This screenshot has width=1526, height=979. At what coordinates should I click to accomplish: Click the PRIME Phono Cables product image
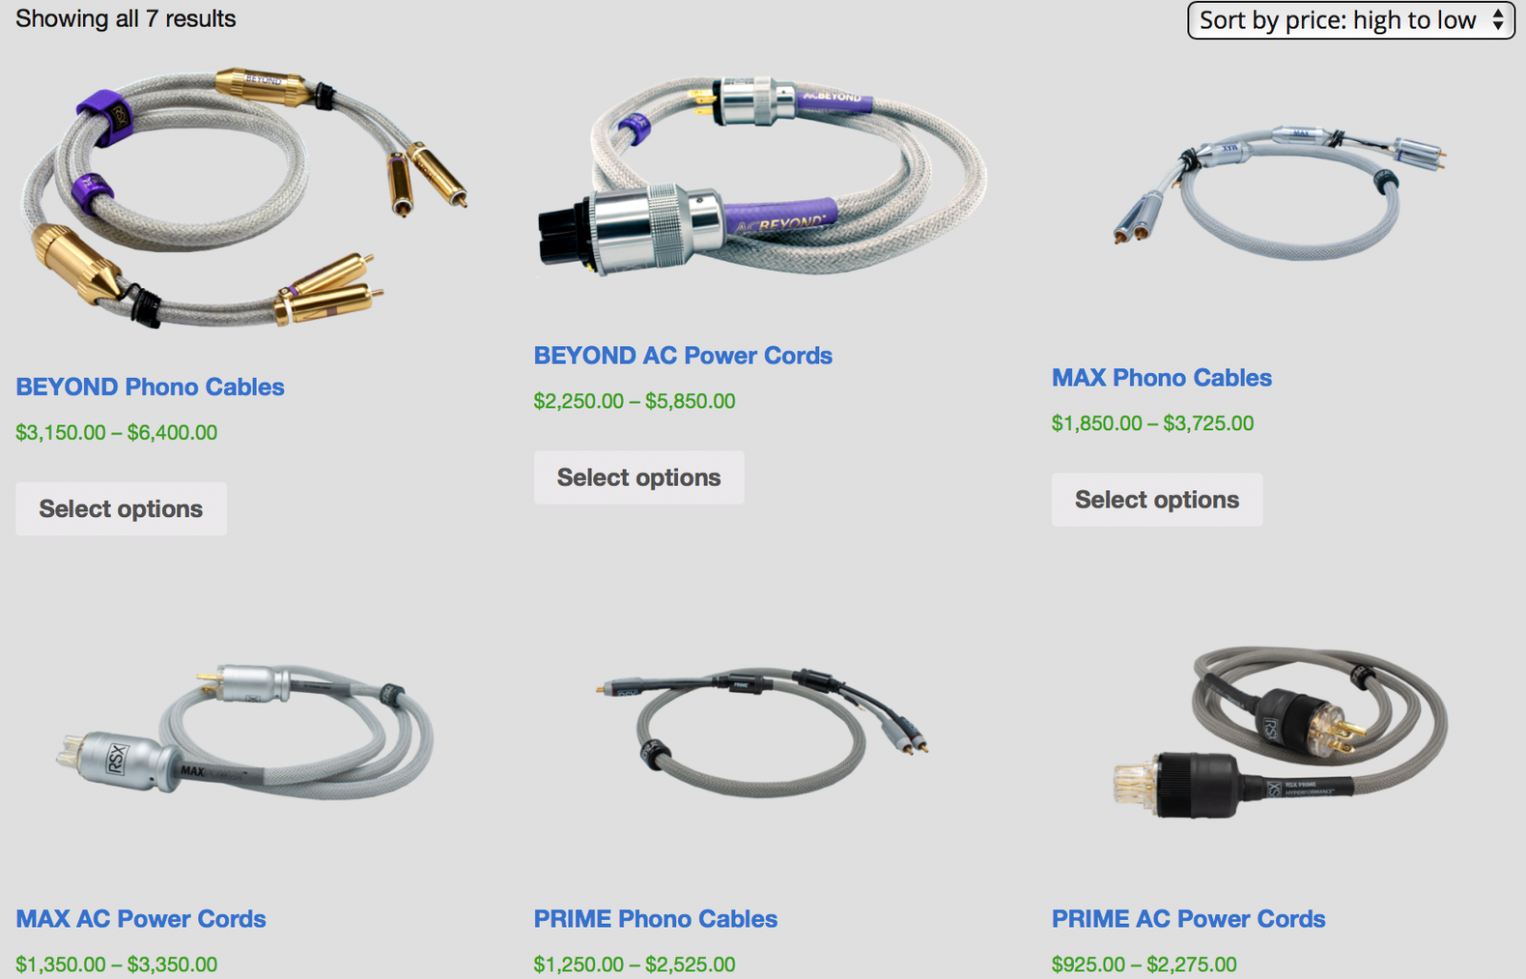762,732
